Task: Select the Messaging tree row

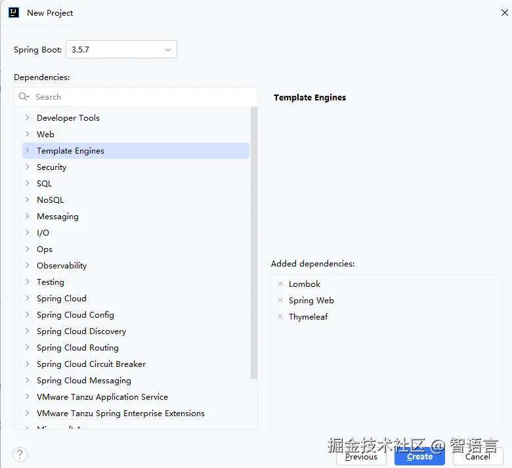Action: [x=136, y=216]
